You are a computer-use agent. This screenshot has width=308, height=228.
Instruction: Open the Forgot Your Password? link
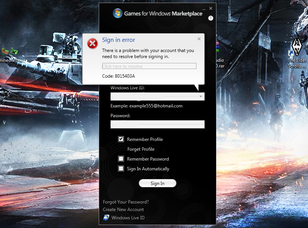click(126, 202)
